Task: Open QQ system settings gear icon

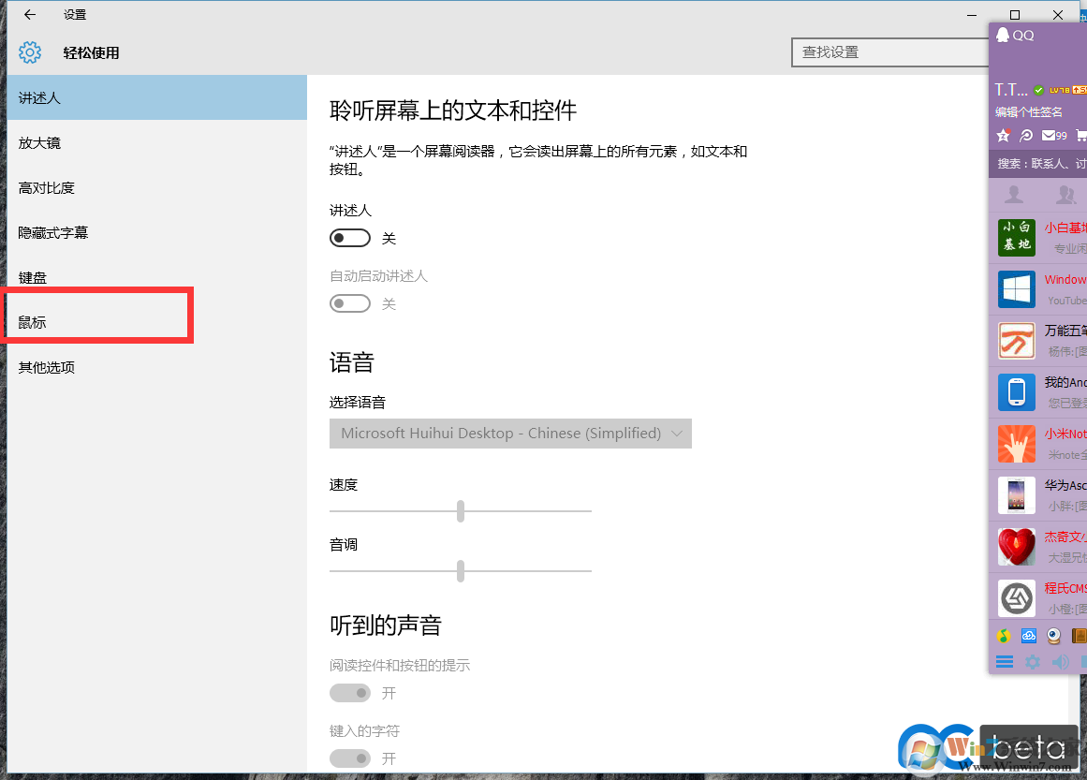Action: (x=1033, y=662)
